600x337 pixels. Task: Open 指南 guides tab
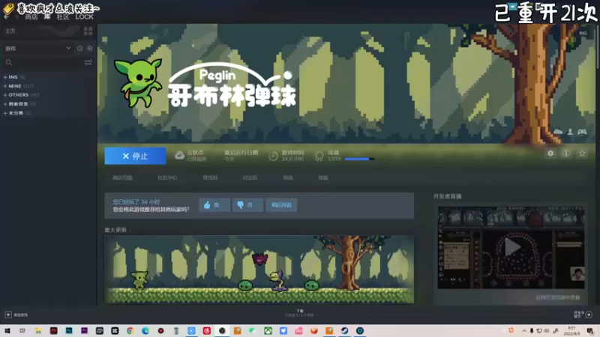point(288,177)
